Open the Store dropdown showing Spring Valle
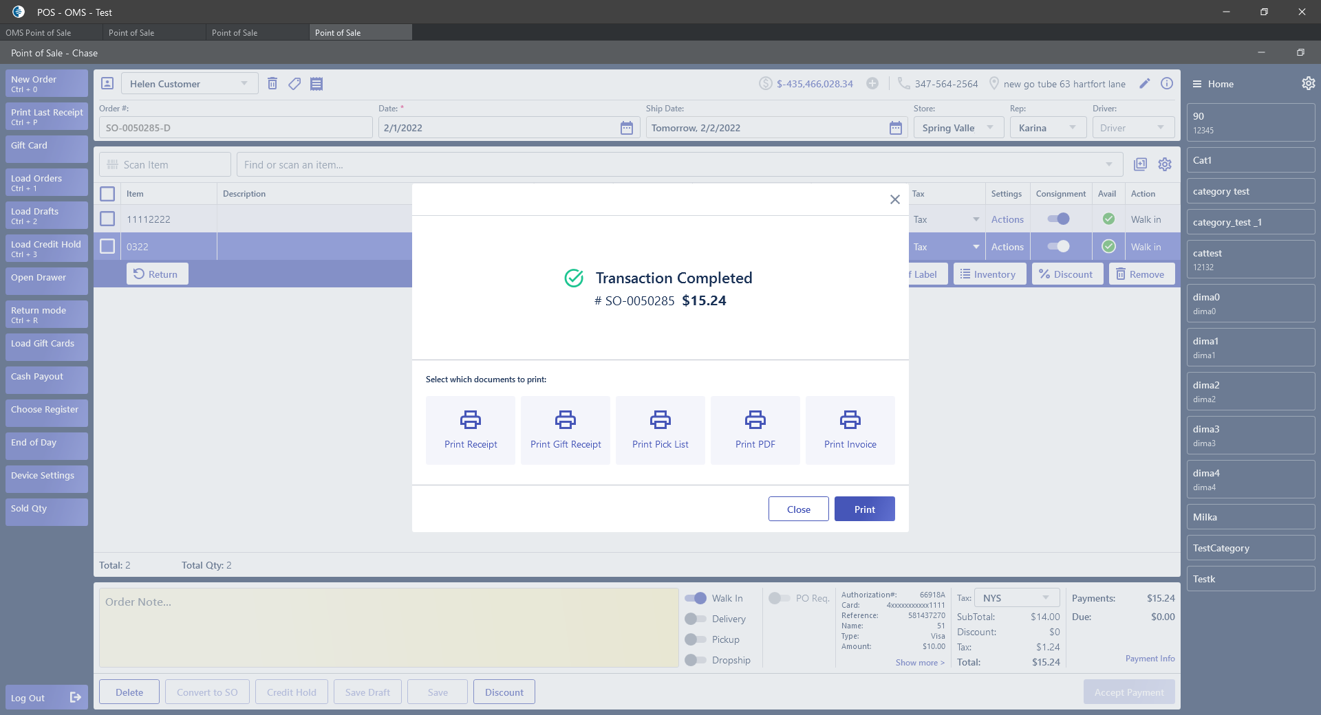The image size is (1321, 715). tap(959, 128)
